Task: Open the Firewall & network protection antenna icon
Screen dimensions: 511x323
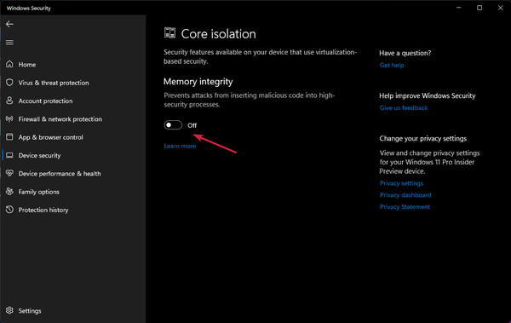Action: click(9, 118)
